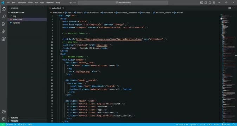Image resolution: width=237 pixels, height=126 pixels.
Task: Open the Manage gear icon
Action: (x=4, y=119)
